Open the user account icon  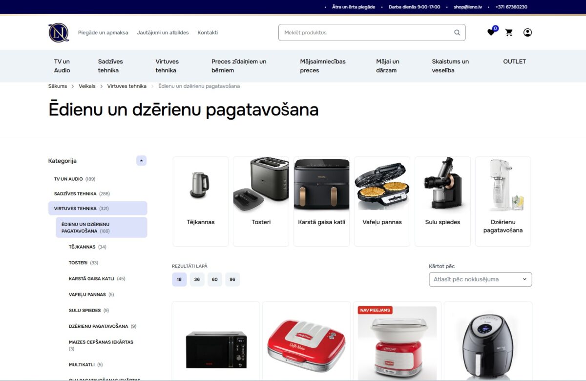pyautogui.click(x=527, y=32)
